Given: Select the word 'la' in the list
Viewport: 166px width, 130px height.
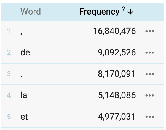Looking at the screenshot, I should (x=24, y=95).
